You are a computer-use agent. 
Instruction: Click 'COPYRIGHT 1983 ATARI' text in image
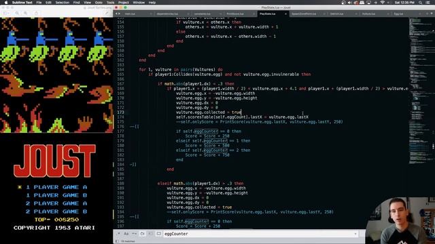[x=54, y=228]
